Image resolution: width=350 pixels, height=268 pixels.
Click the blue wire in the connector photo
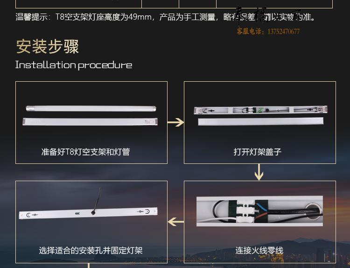click(260, 206)
